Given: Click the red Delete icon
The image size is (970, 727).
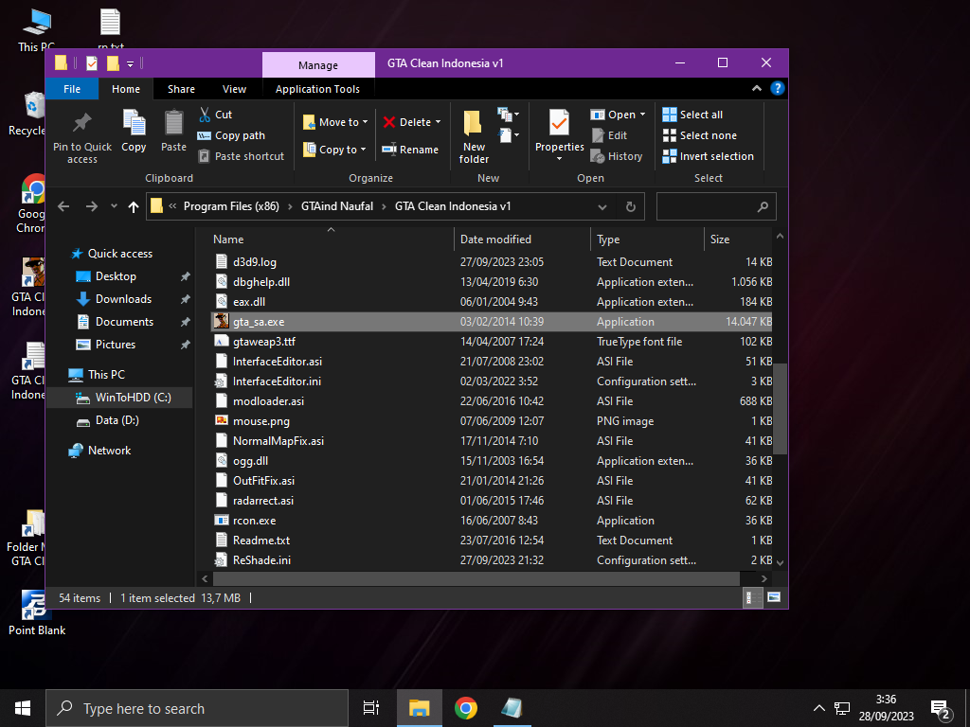Looking at the screenshot, I should tap(389, 122).
